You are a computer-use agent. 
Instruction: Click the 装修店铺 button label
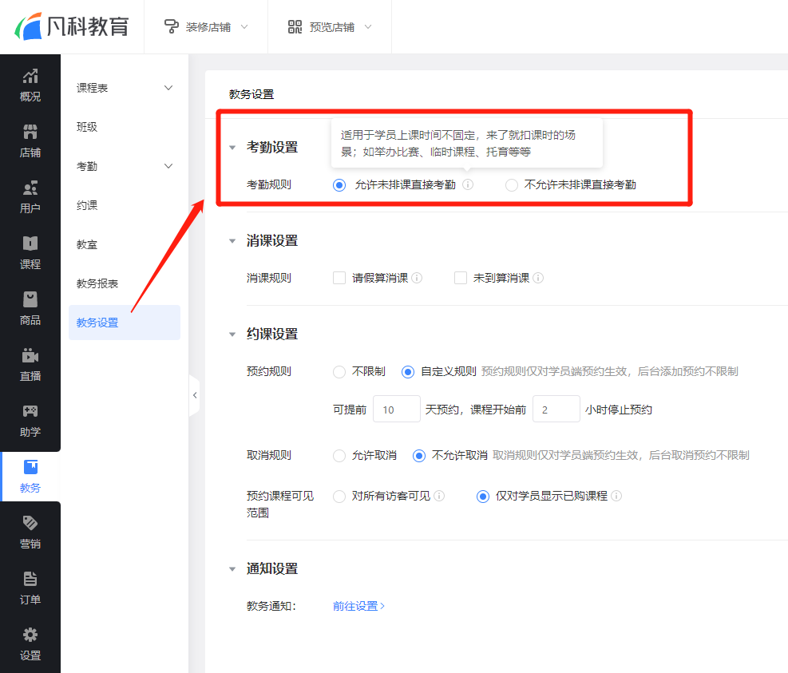click(208, 27)
